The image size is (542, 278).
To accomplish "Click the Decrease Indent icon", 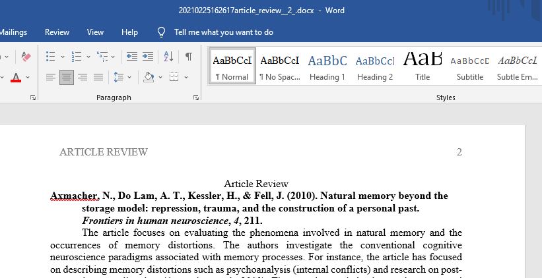I will [x=131, y=56].
